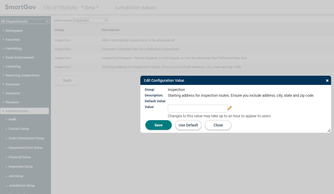Save the configuration value
Screen dimensions: 334x194
[158, 125]
